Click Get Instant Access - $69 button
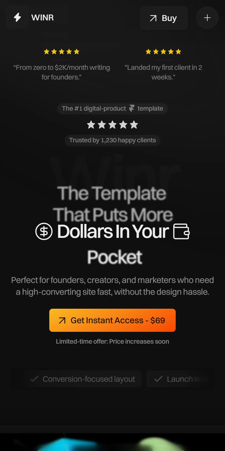The height and width of the screenshot is (451, 225). pyautogui.click(x=112, y=320)
